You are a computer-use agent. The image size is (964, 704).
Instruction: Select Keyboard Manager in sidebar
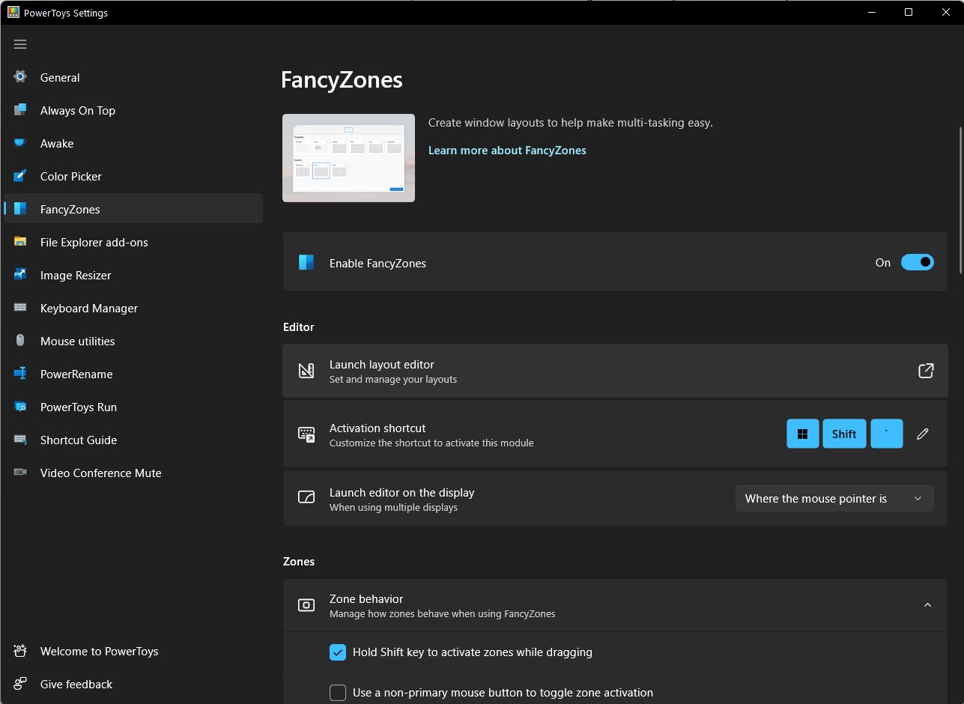click(x=133, y=308)
